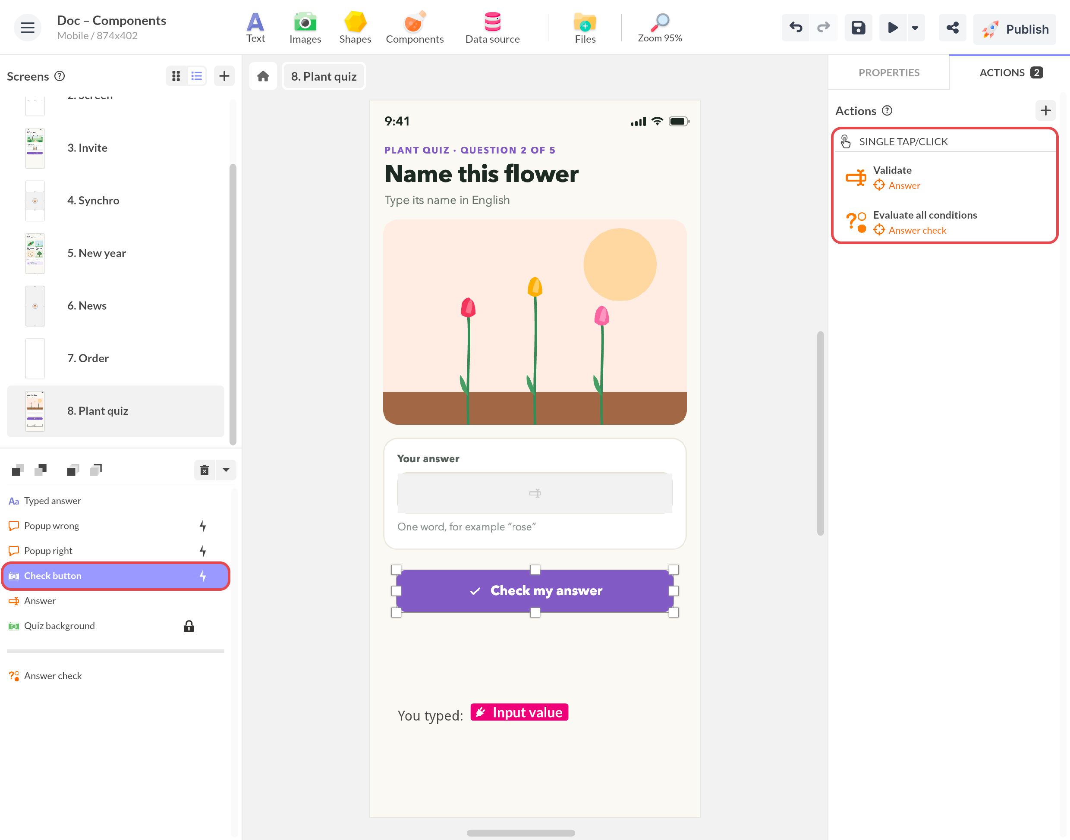Select the Text tool
This screenshot has height=840, width=1070.
255,28
